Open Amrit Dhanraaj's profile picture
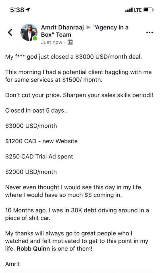 [29, 32]
